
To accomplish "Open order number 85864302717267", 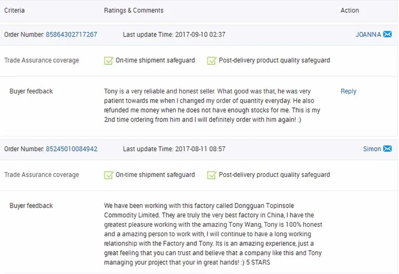I will point(71,35).
